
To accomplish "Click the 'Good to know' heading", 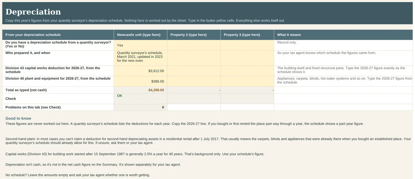I will coord(18,118).
